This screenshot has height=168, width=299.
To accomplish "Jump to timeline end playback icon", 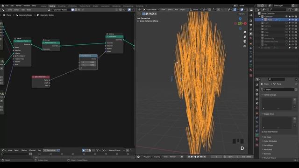I will pyautogui.click(x=205, y=157).
